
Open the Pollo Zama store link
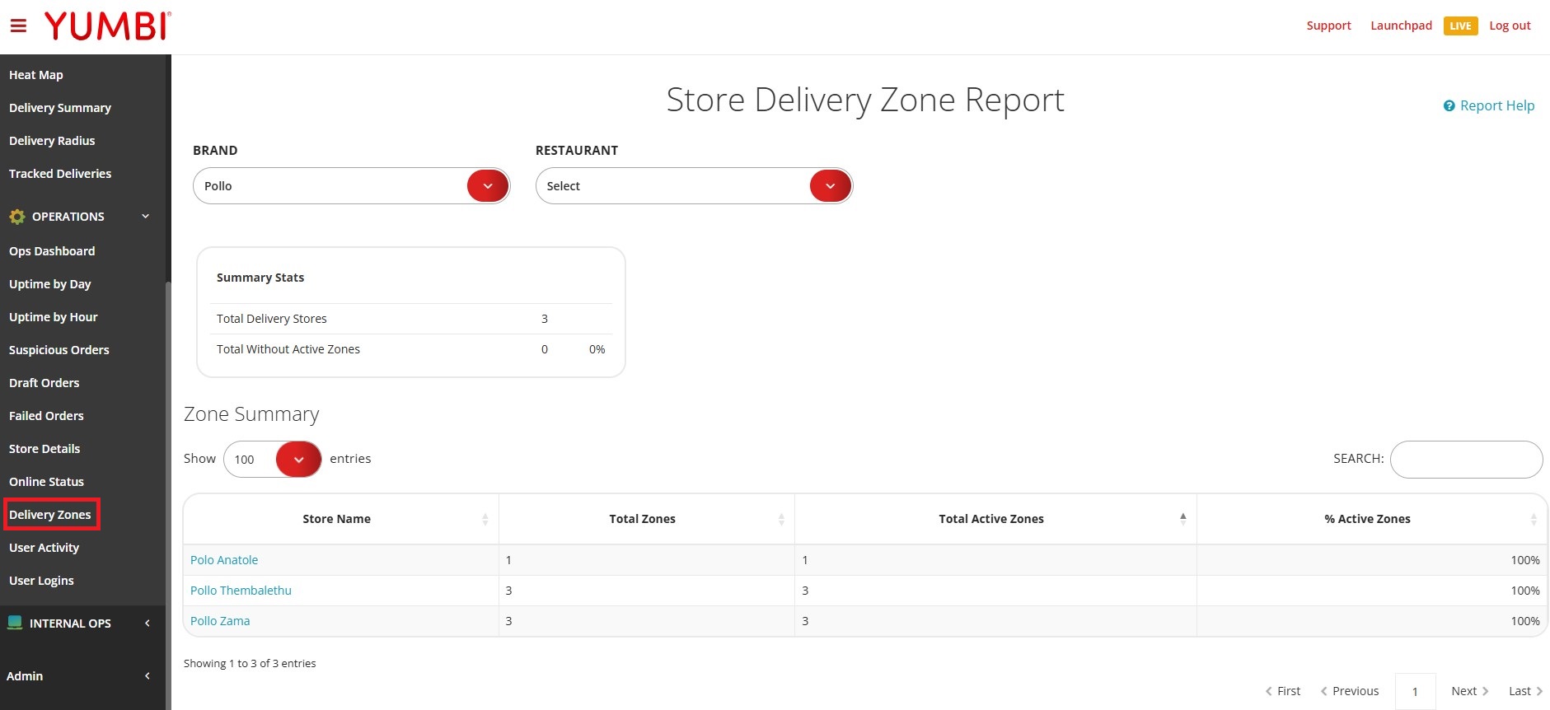point(220,621)
